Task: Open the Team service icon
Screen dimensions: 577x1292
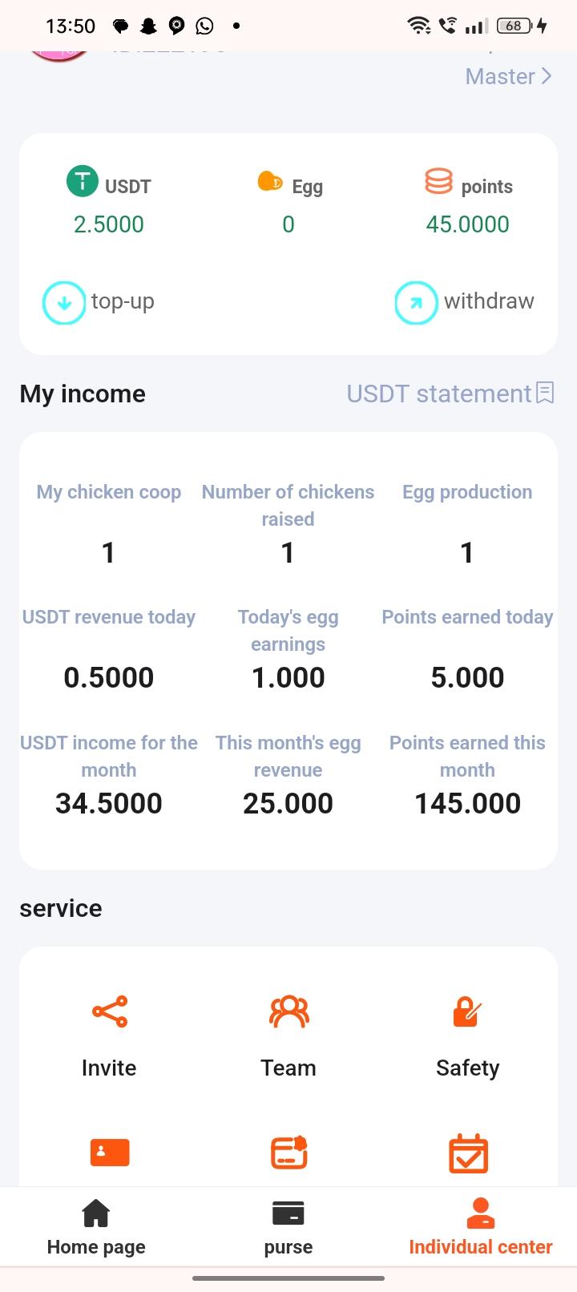Action: (288, 1011)
